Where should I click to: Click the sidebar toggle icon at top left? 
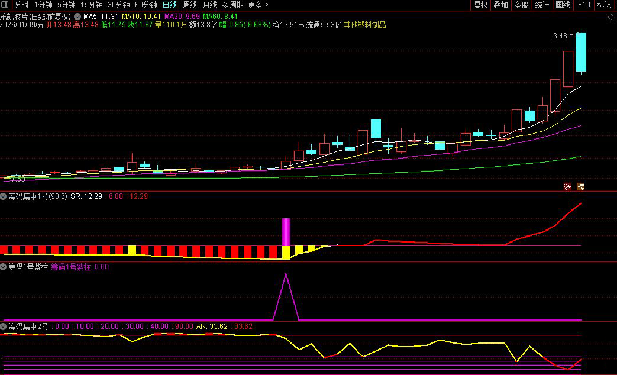point(5,5)
